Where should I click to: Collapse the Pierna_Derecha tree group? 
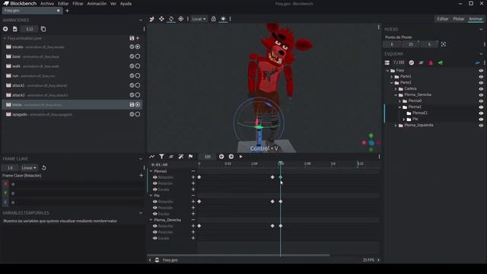click(x=396, y=94)
